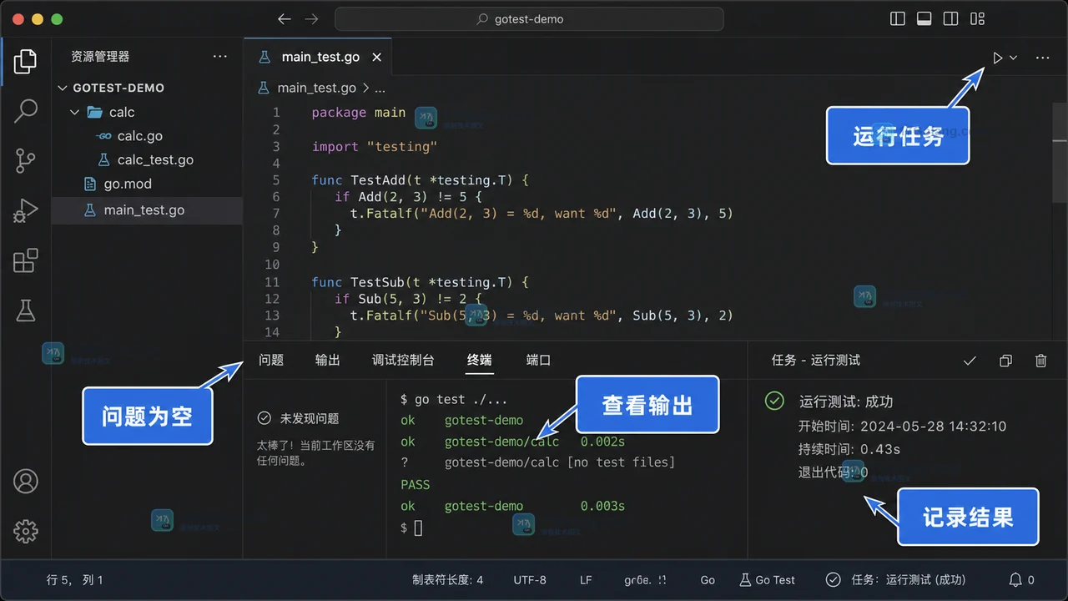
Task: Open the Extensions view
Action: click(26, 260)
